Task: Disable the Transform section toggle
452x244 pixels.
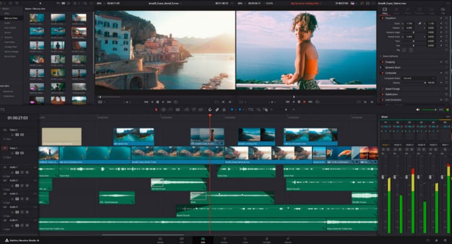Action: tap(383, 18)
